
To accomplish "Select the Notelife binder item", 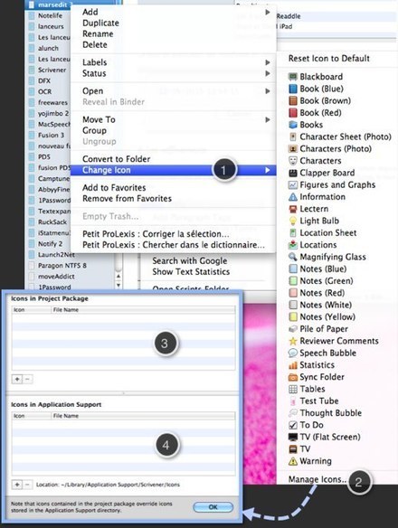I will point(50,16).
